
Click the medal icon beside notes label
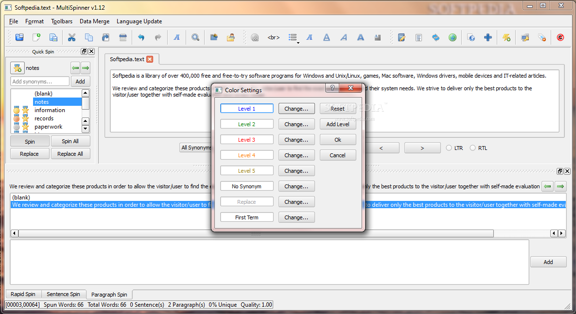point(17,68)
